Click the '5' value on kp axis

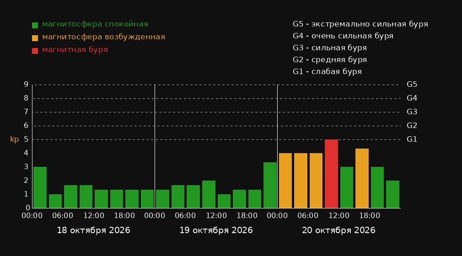(x=26, y=139)
